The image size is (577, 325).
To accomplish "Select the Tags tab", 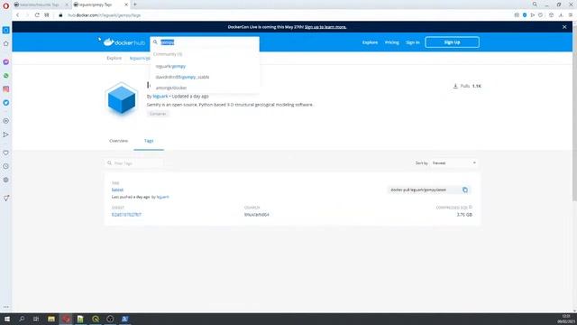I will click(x=149, y=141).
